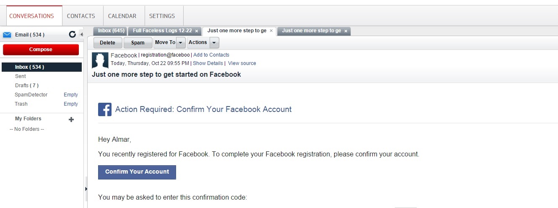
Task: Close the active 'Just one more step' tab
Action: coord(271,31)
